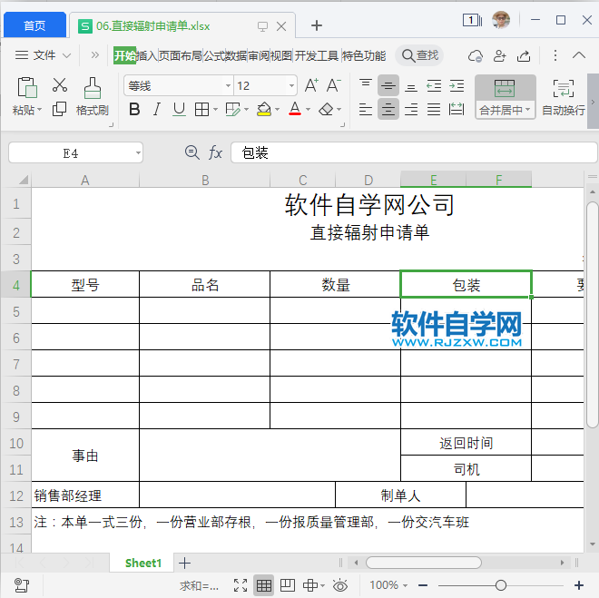Expand the Paste (粘贴) options arrow

click(39, 111)
